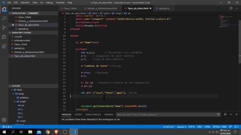Open notifications bell in status bar
The height and width of the screenshot is (135, 241).
236,127
